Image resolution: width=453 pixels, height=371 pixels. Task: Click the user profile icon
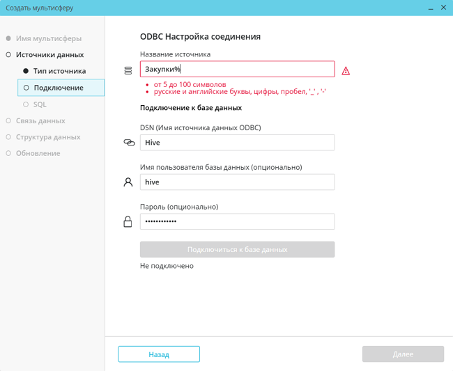tap(128, 182)
